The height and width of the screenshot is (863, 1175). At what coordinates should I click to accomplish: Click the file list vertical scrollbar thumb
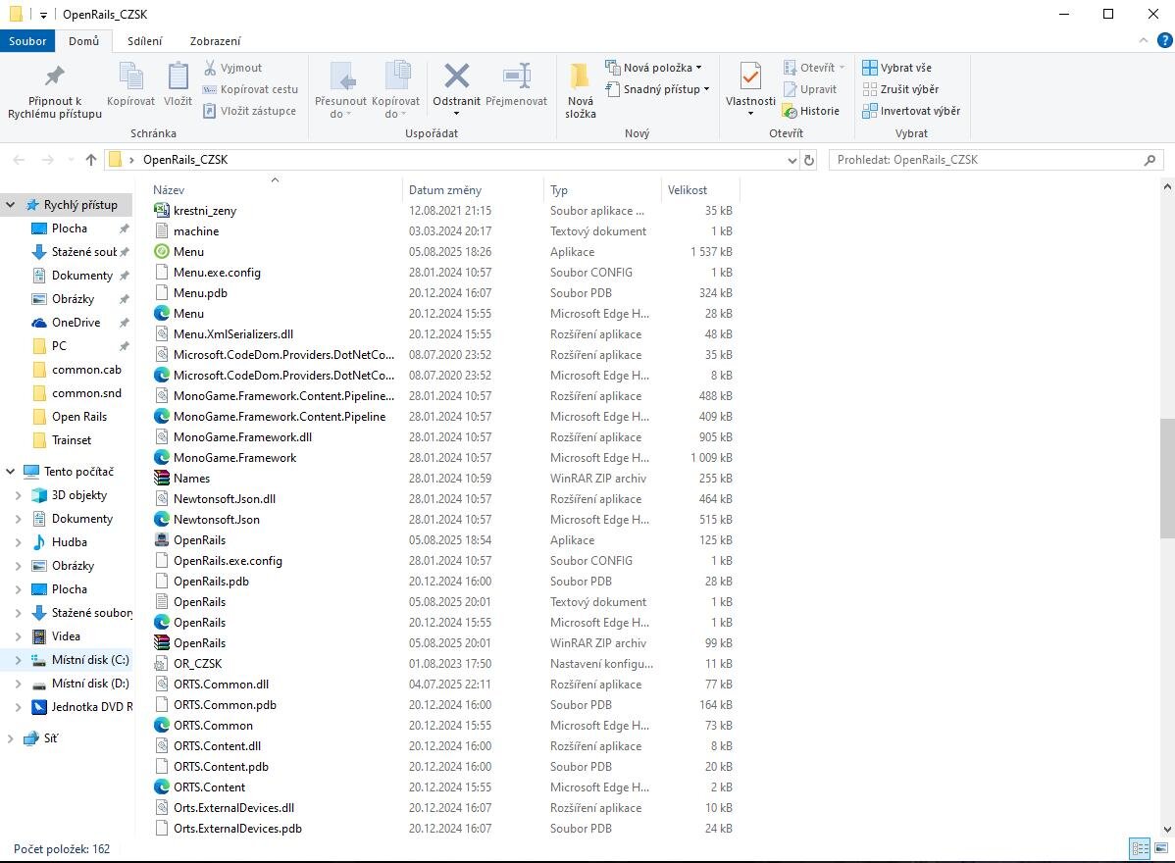[x=1167, y=478]
